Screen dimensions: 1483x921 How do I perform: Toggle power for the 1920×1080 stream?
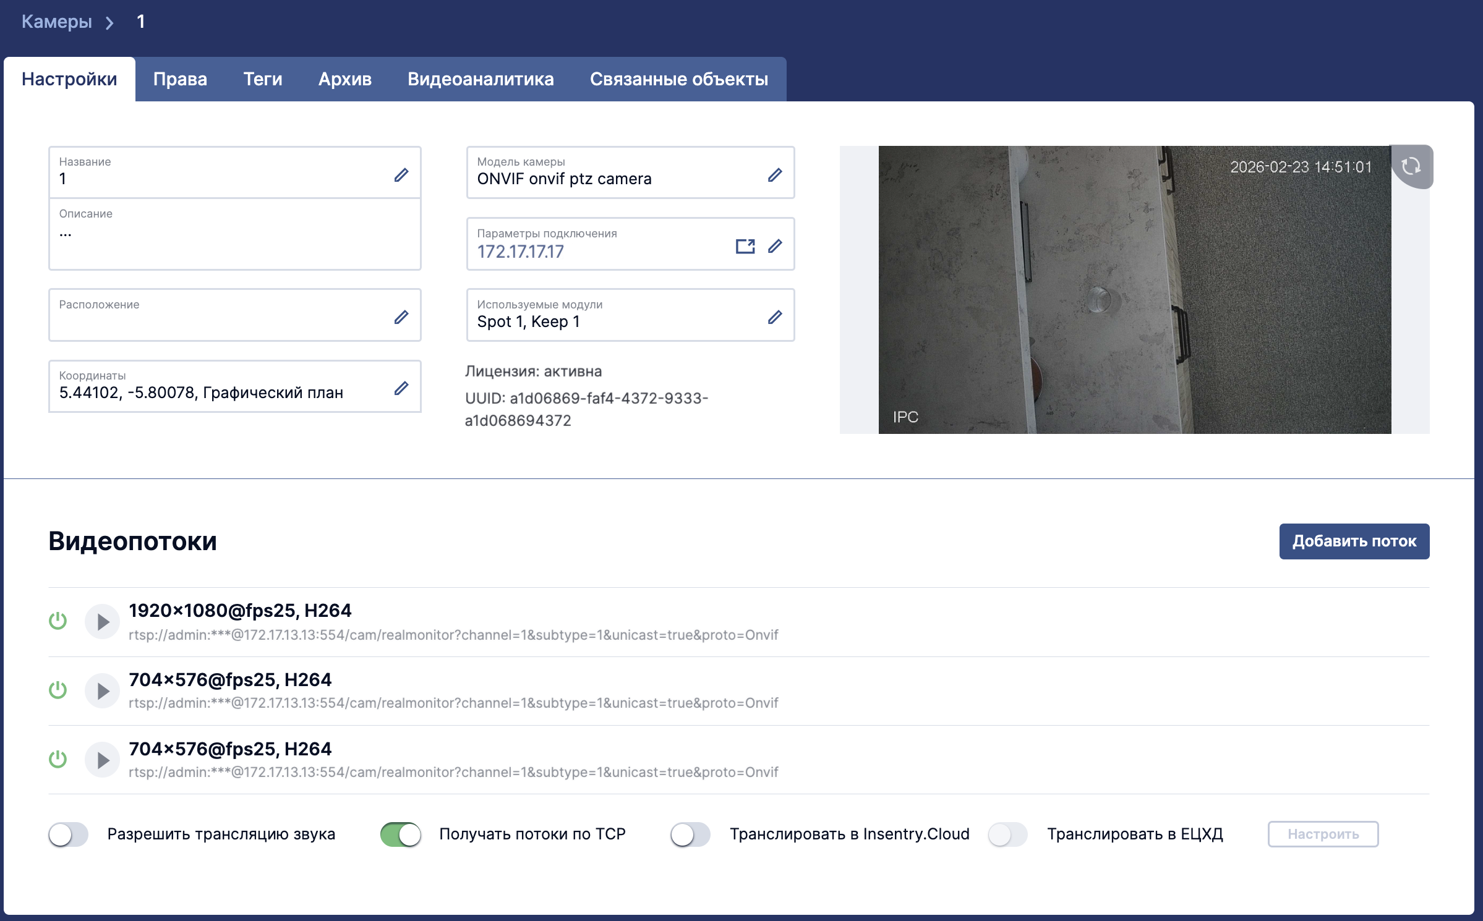tap(58, 621)
